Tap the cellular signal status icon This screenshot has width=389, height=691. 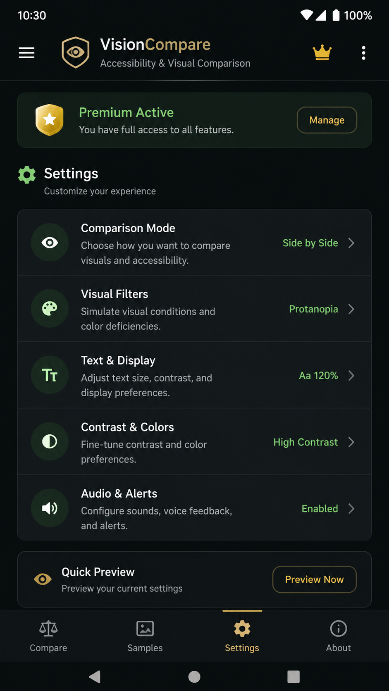point(321,15)
